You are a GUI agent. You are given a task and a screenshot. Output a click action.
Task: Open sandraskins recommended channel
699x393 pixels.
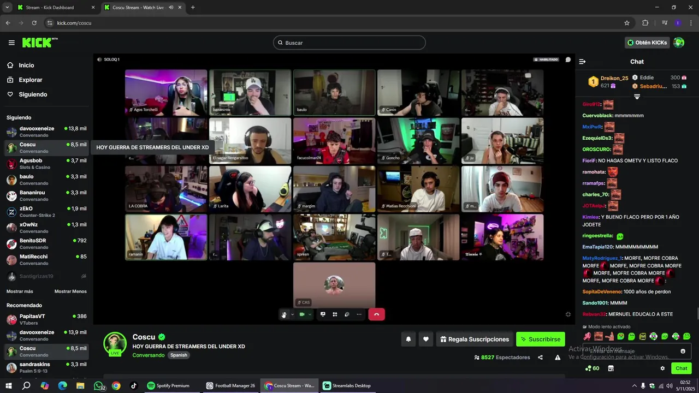46,367
